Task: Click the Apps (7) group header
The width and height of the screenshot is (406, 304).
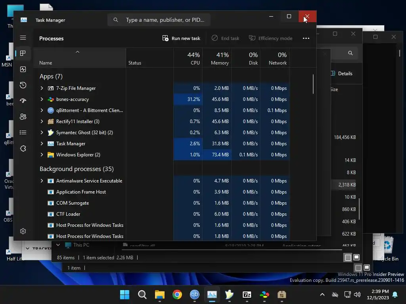Action: coord(51,76)
